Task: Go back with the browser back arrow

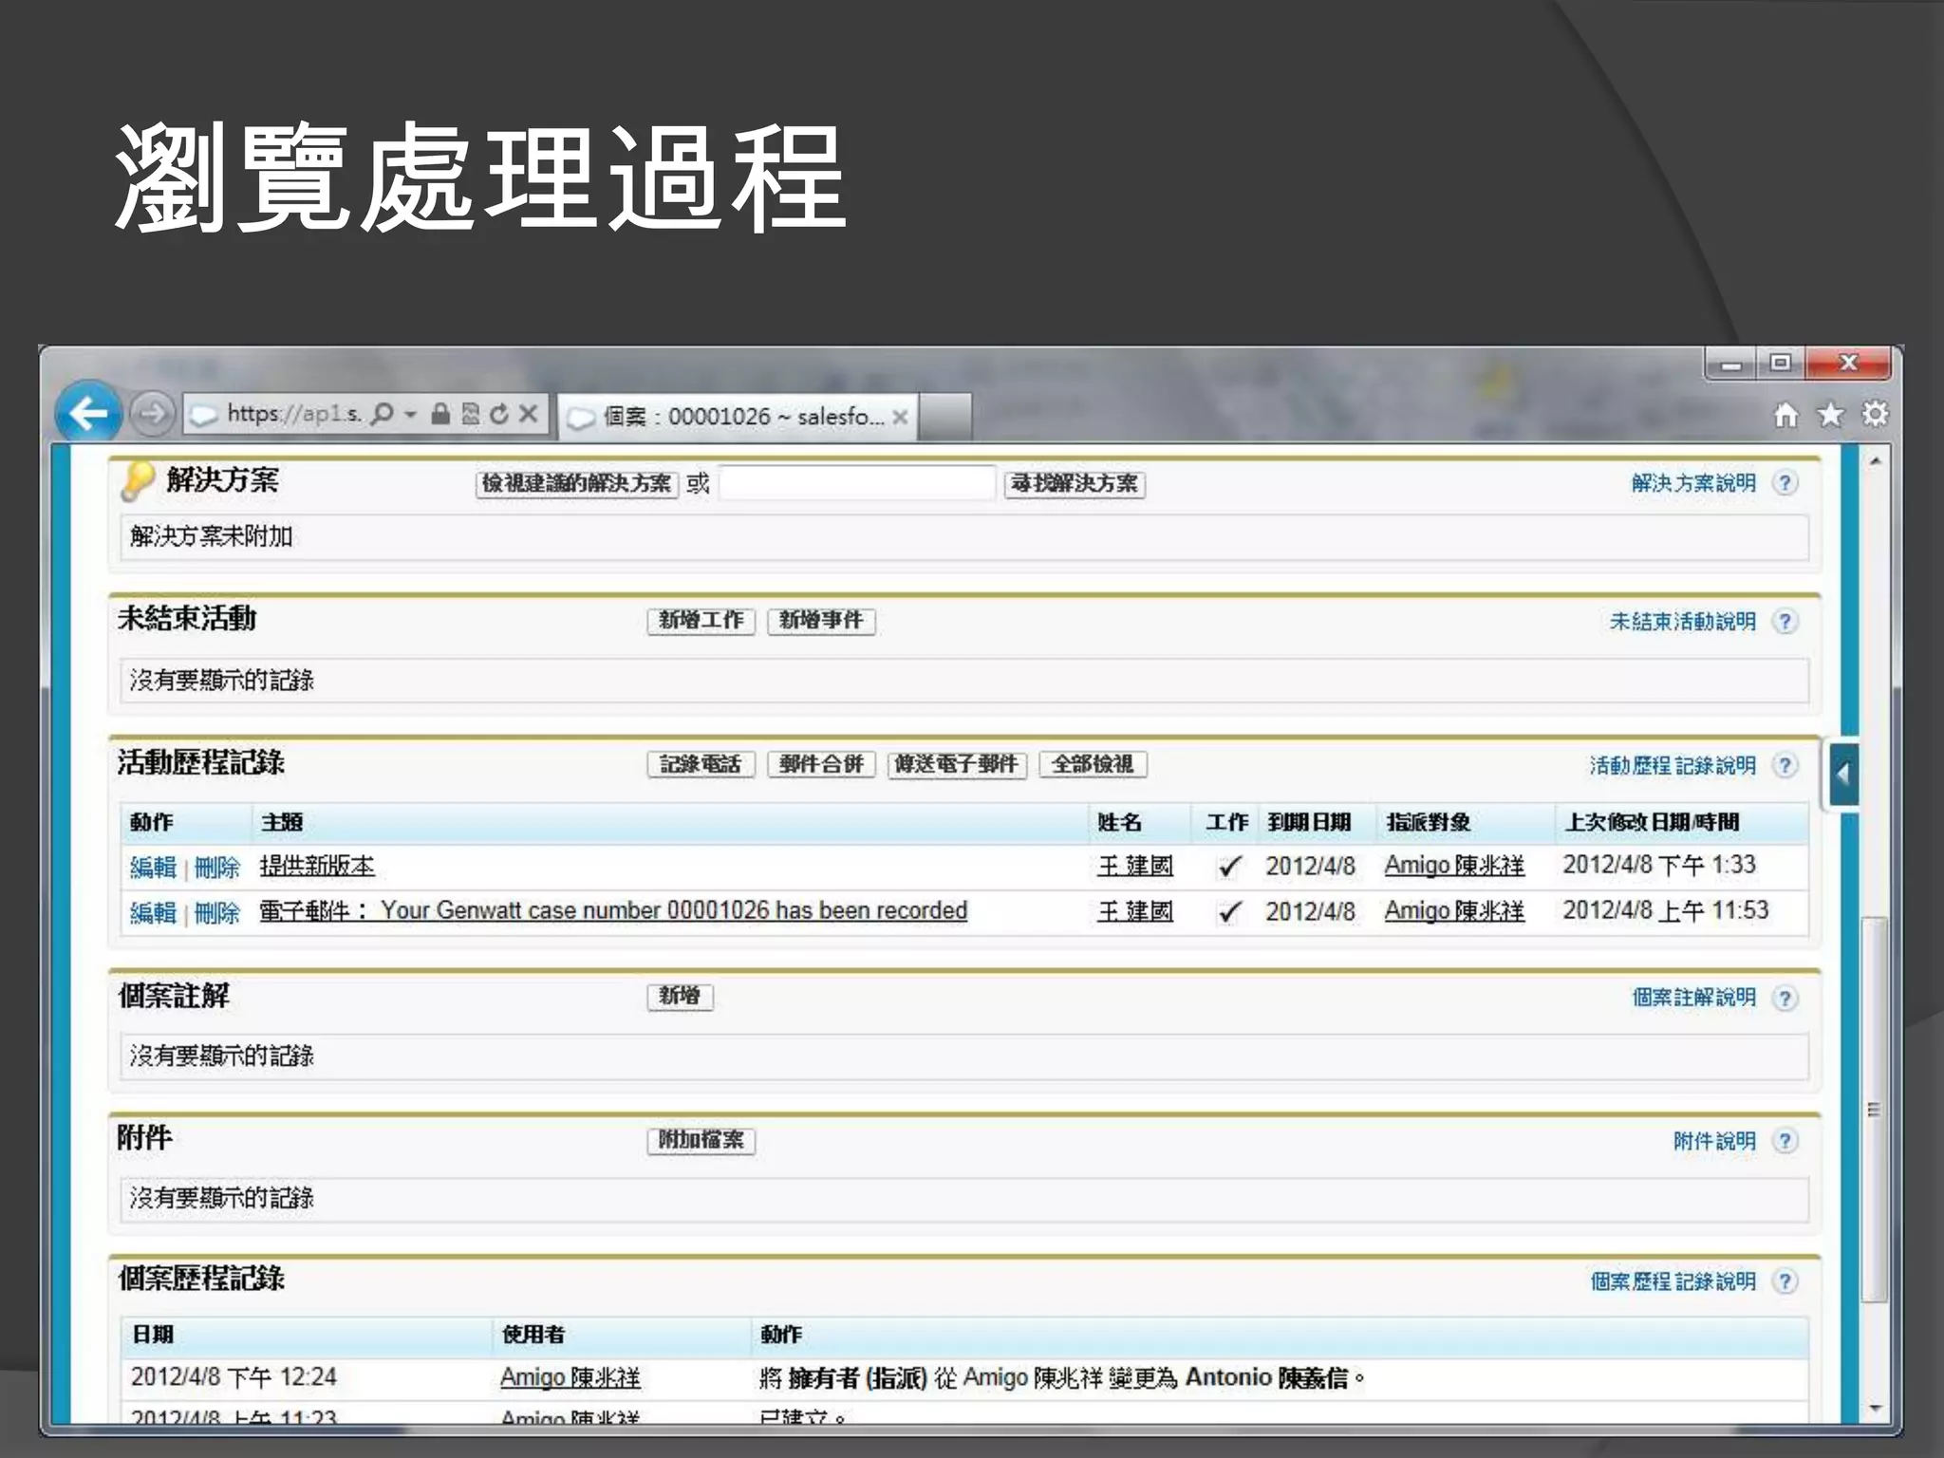Action: (88, 413)
